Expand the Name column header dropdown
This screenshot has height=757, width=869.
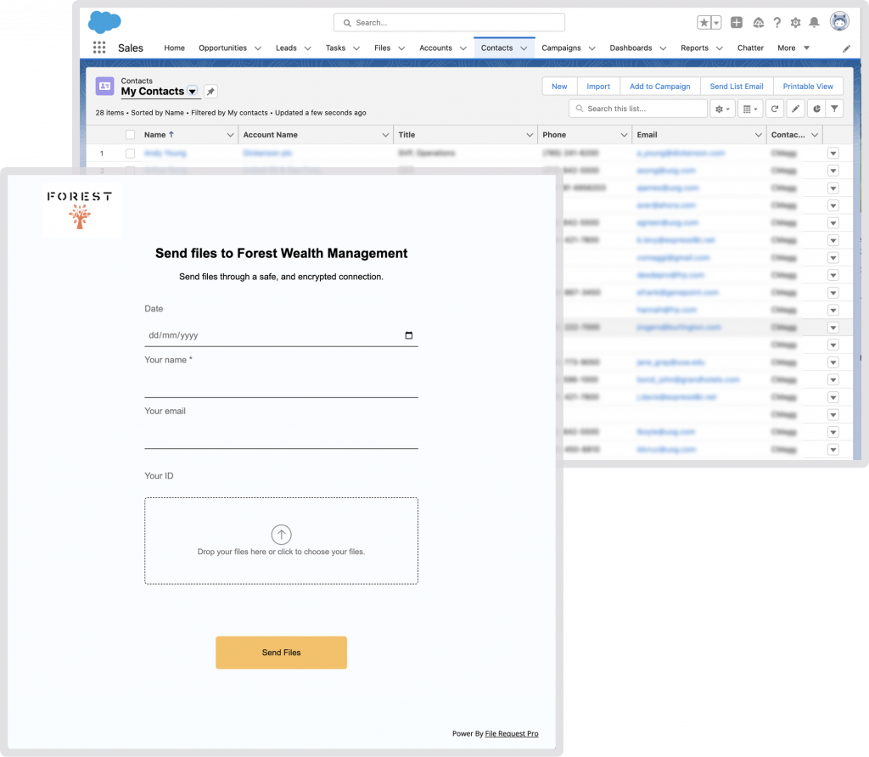point(231,134)
